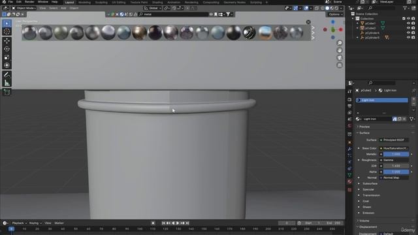The width and height of the screenshot is (418, 235).
Task: Click the viewport zoom magnifier icon
Action: 340,43
